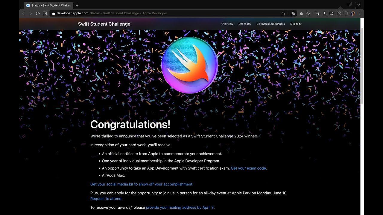Open a new tab with the plus button
The height and width of the screenshot is (215, 383).
click(77, 5)
